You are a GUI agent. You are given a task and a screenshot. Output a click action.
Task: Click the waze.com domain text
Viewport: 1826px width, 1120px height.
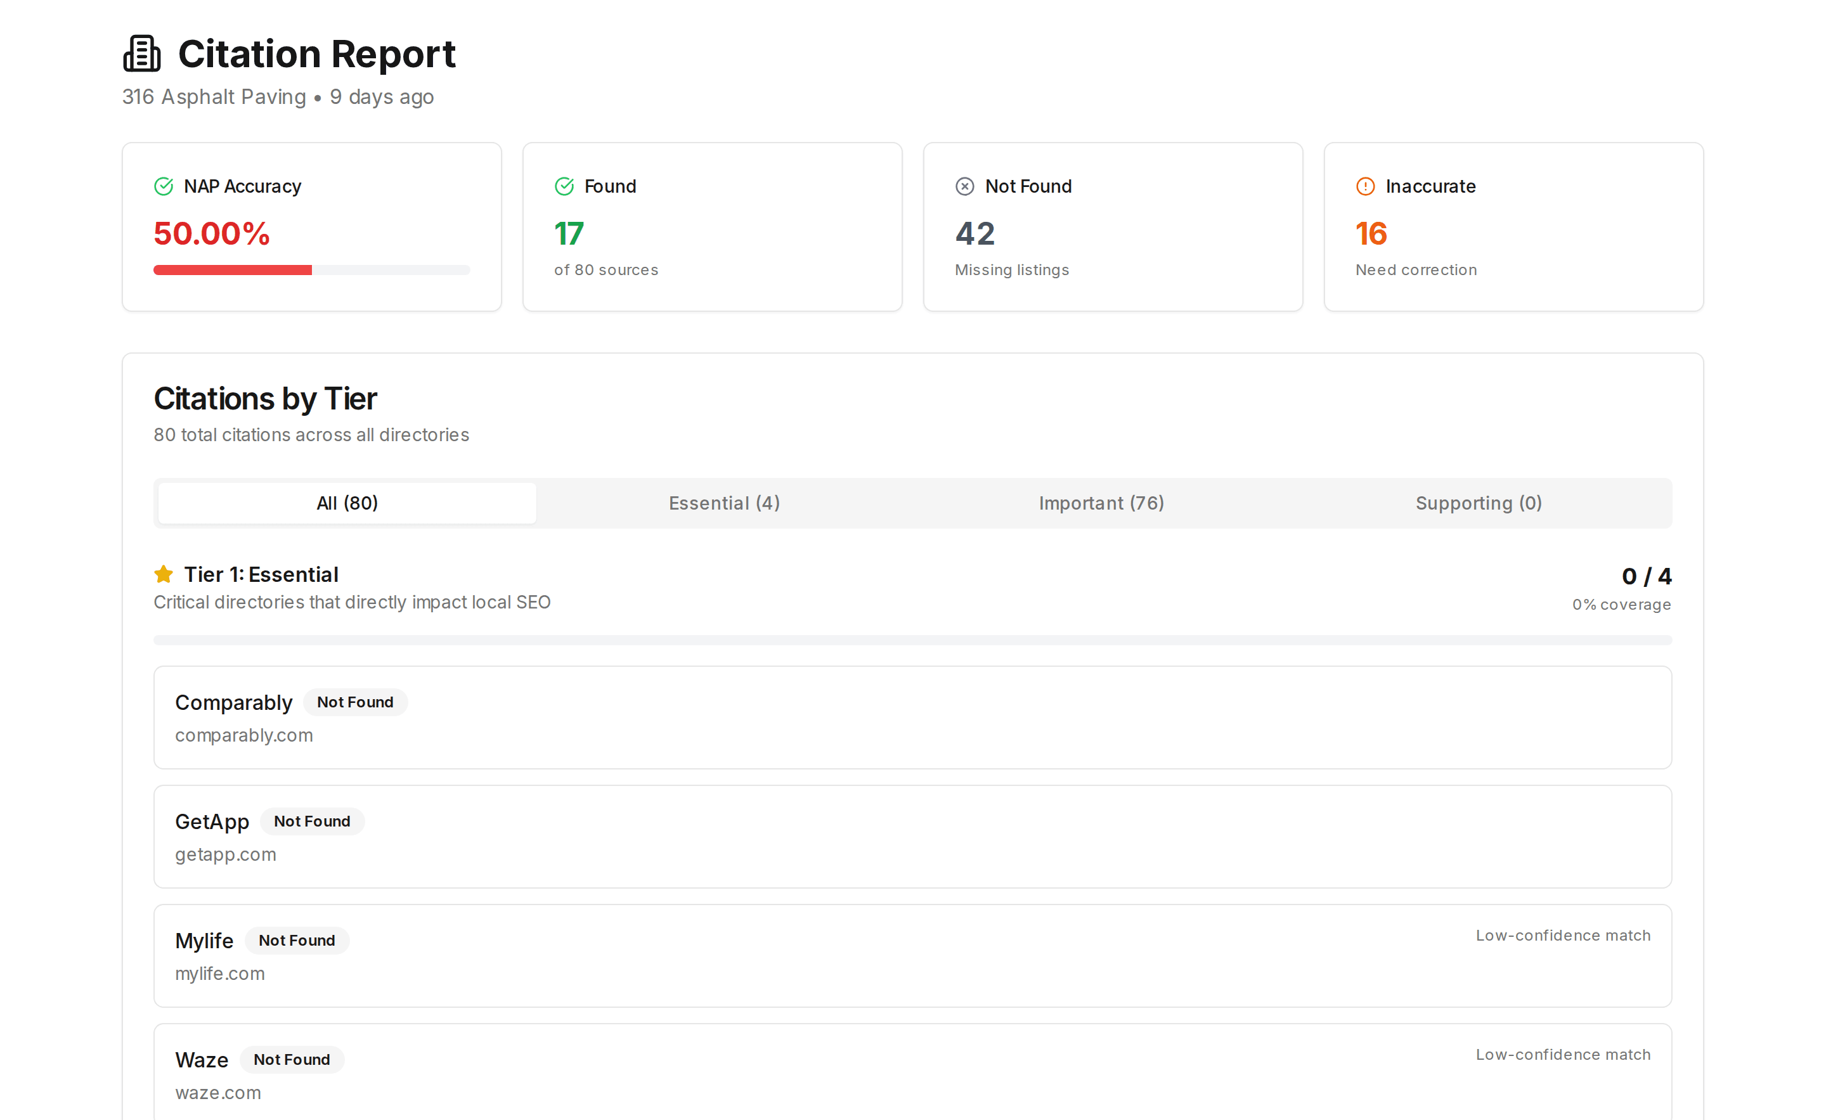coord(218,1093)
